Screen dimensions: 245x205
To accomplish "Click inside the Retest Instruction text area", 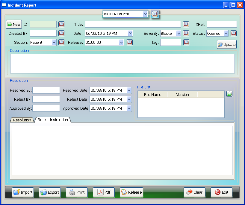I will point(122,150).
